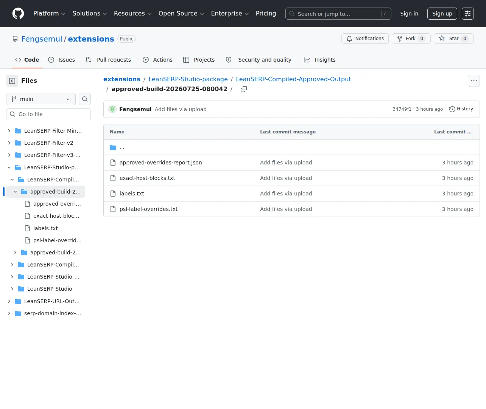Switch to the Pull requests tab
Viewport: 486px width, 409px height.
pos(108,60)
